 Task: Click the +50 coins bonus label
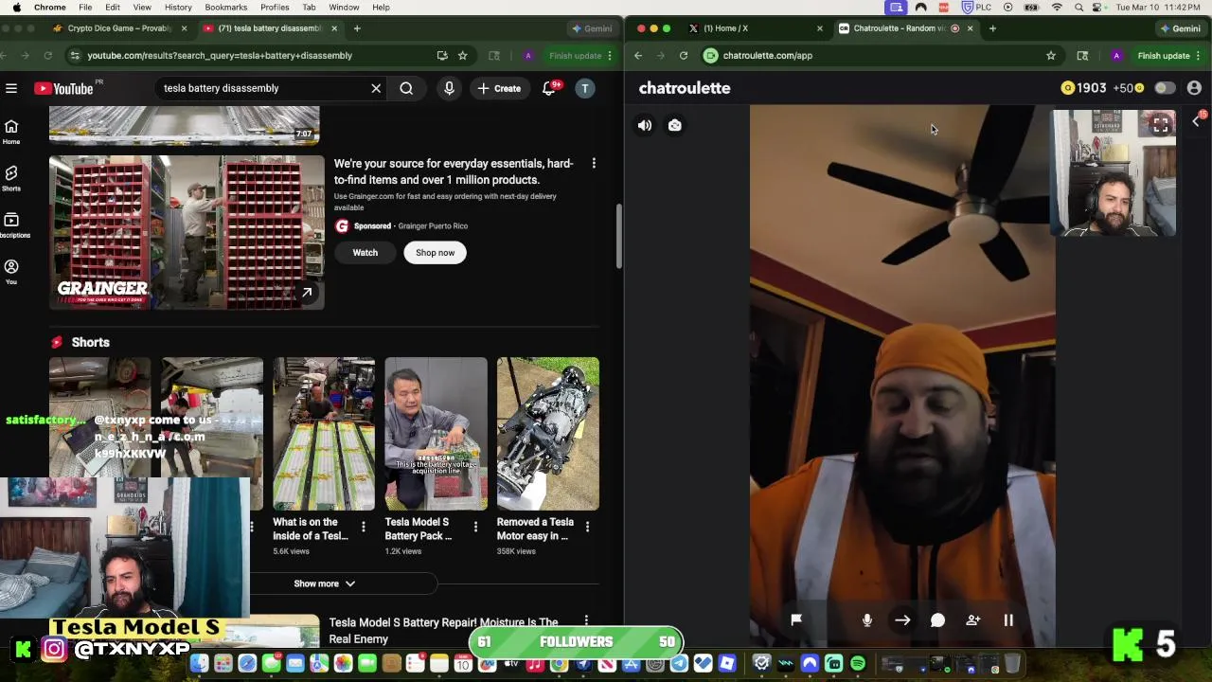(x=1129, y=88)
